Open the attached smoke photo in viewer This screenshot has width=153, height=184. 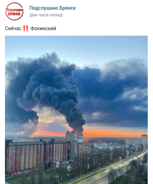coord(76,110)
